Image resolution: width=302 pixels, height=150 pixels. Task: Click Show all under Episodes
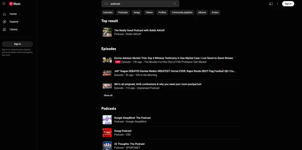pos(108,96)
